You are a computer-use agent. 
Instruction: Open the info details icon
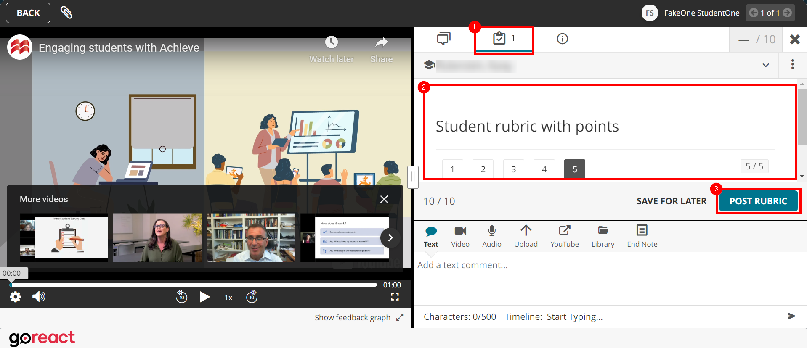coord(562,39)
